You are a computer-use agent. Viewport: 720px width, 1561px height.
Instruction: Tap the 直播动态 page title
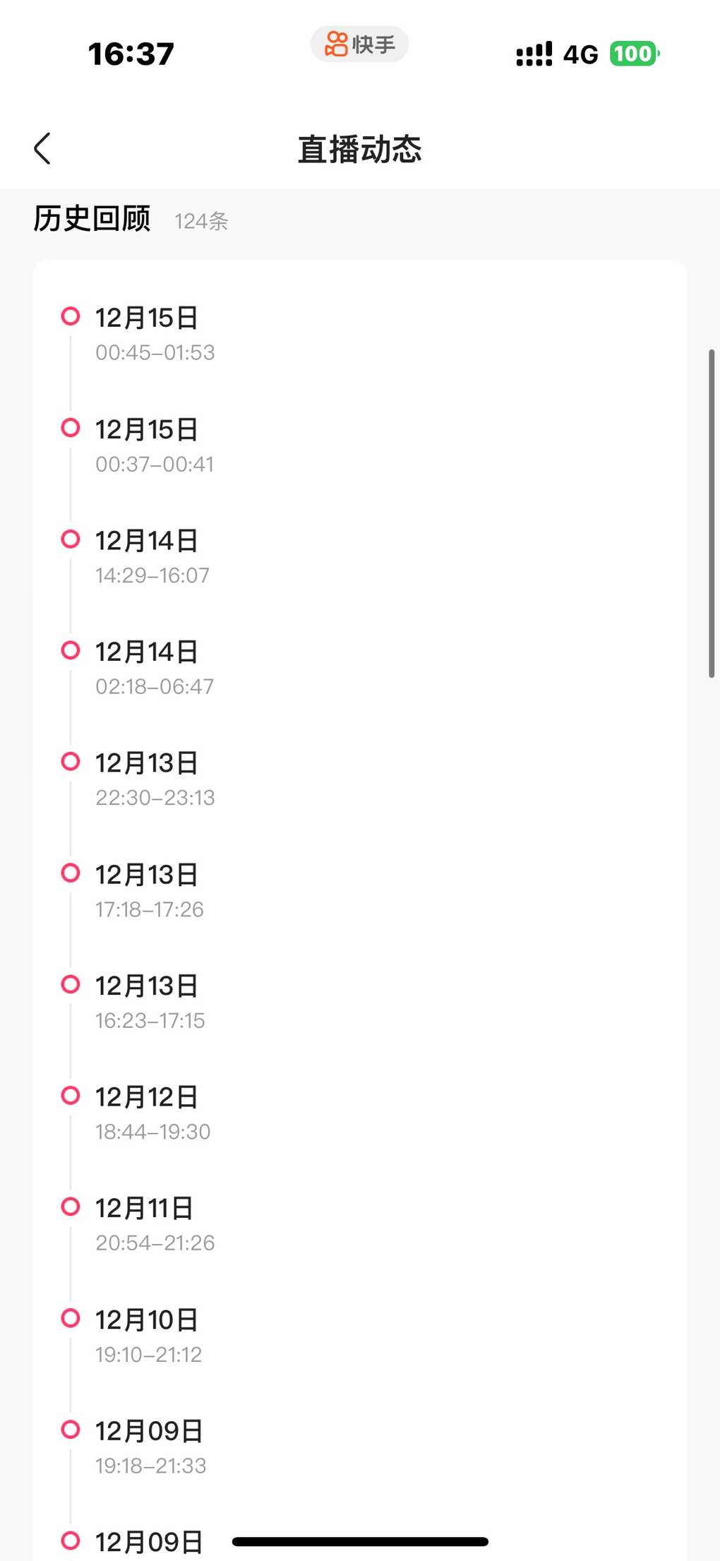click(360, 149)
